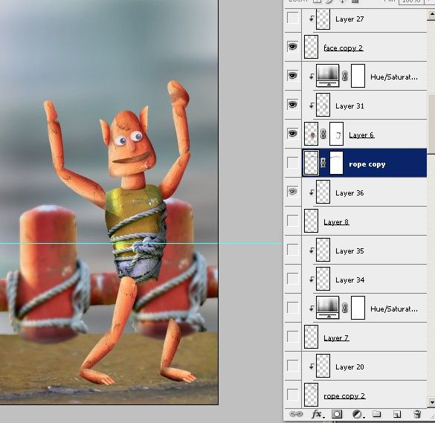The height and width of the screenshot is (423, 435).
Task: Show Layer 27 with its visibility box
Action: click(x=293, y=18)
